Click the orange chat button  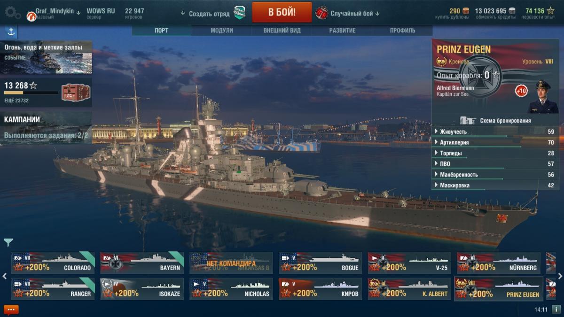pos(11,310)
